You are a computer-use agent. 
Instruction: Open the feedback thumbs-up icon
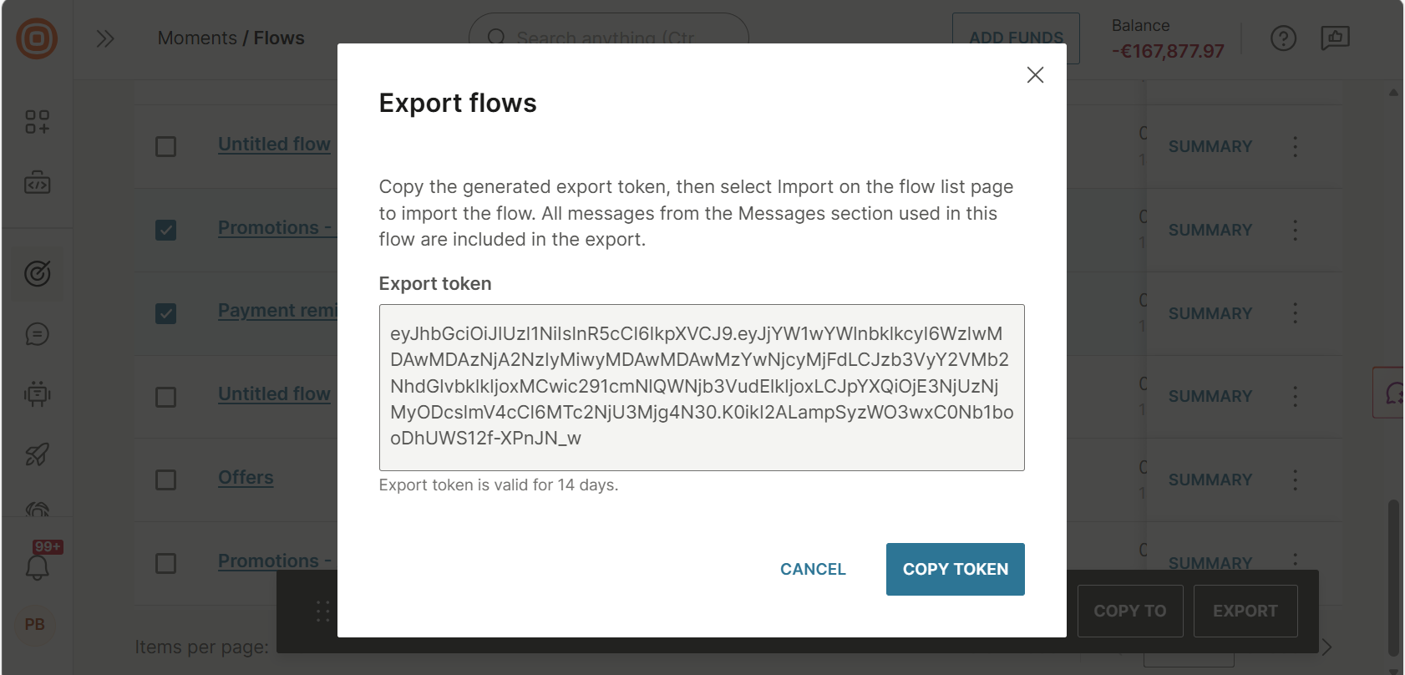point(1335,38)
